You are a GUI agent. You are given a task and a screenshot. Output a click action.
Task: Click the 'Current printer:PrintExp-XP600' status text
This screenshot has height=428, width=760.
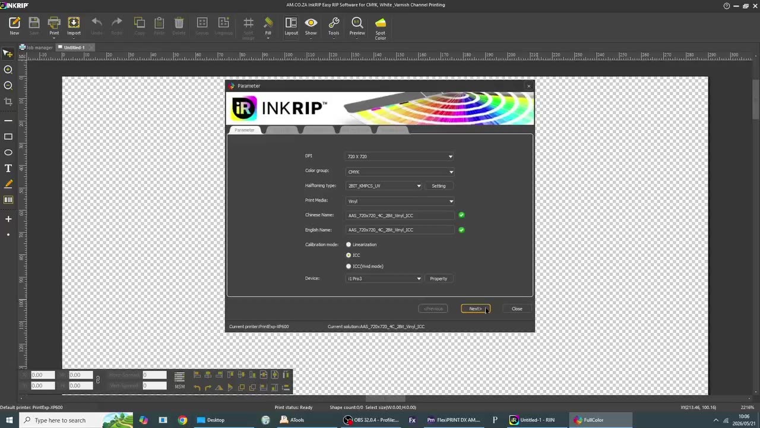point(259,326)
